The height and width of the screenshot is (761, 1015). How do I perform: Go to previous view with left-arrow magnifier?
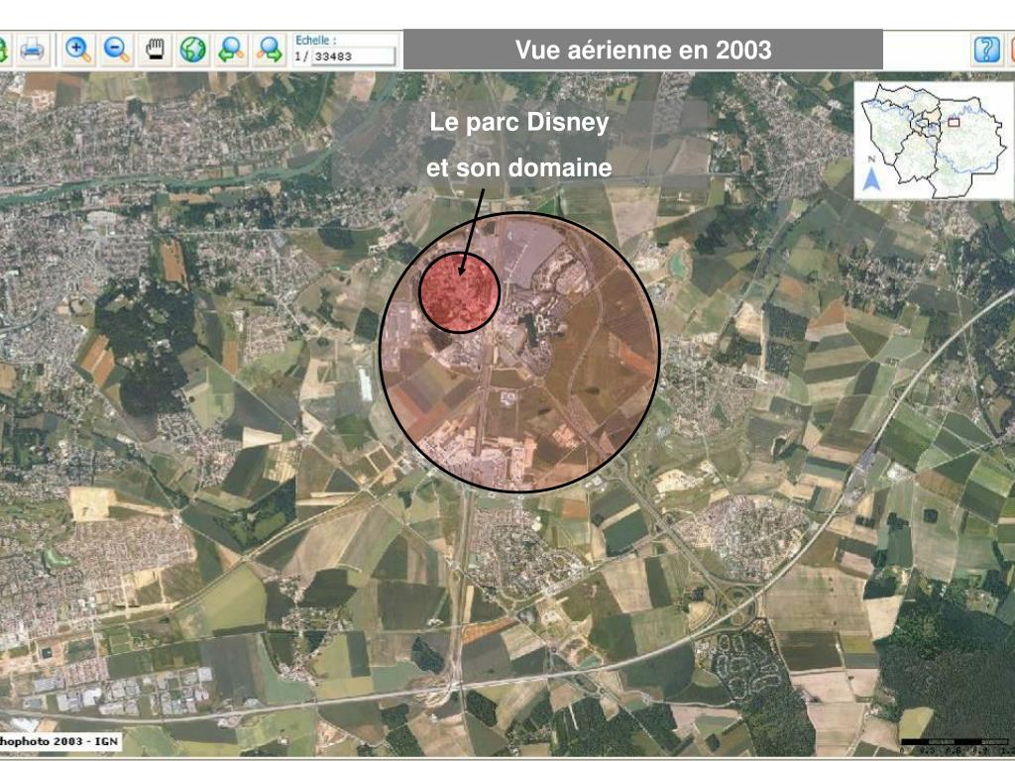231,50
